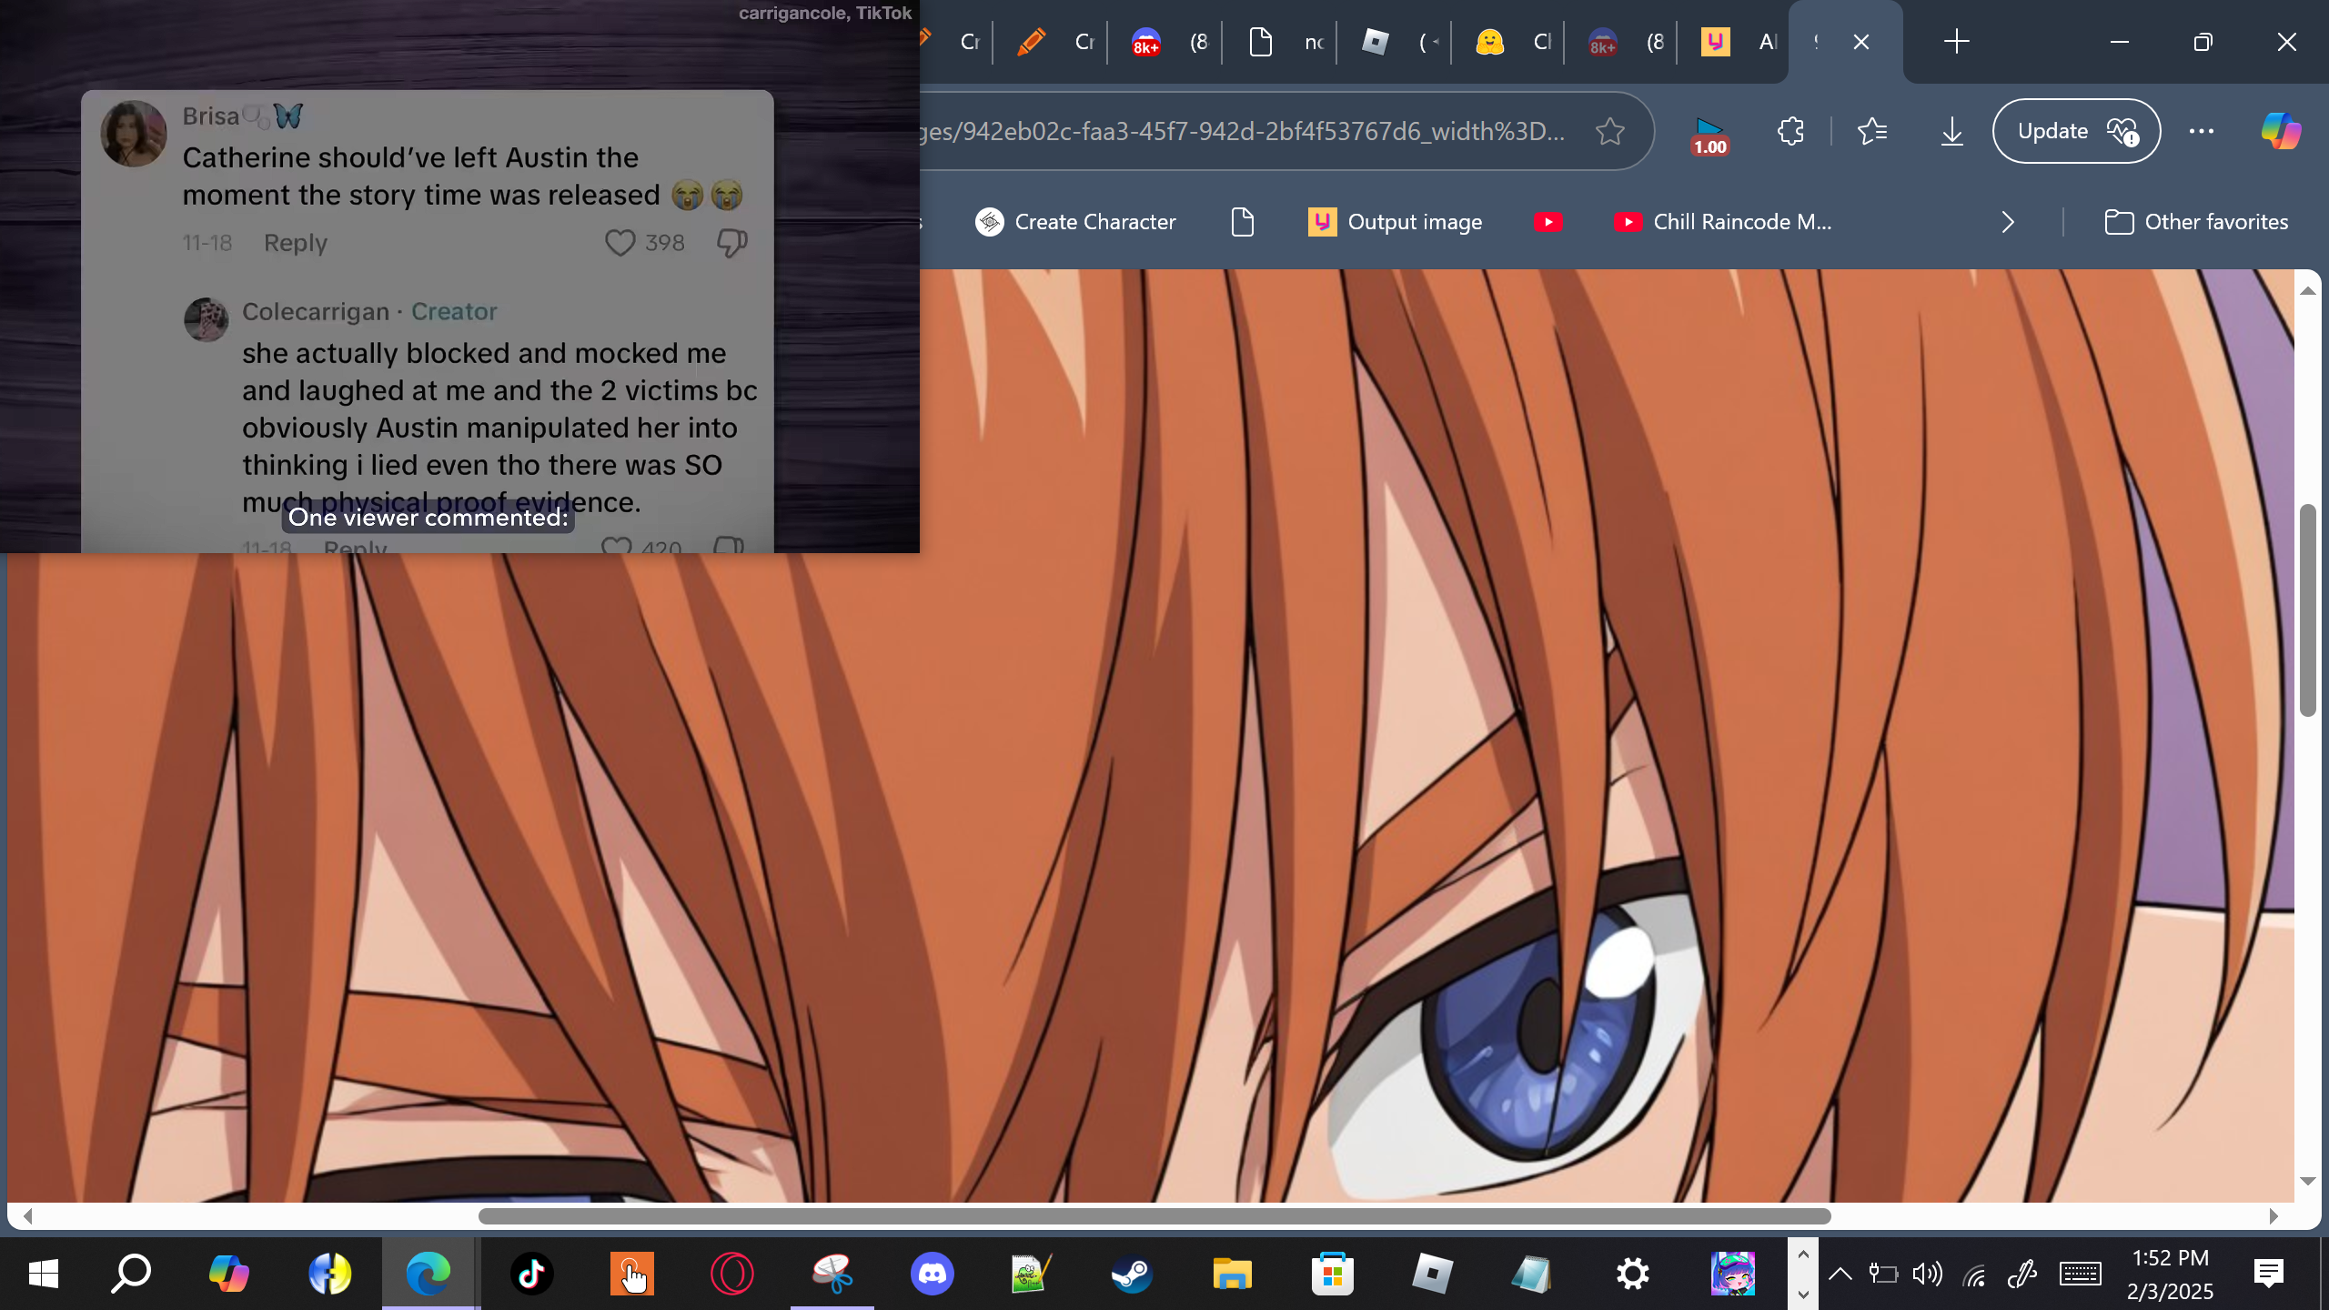
Task: Launch Copilot from the taskbar
Action: coord(228,1274)
